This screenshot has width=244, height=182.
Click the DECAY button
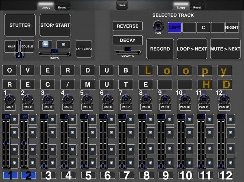[x=128, y=41]
